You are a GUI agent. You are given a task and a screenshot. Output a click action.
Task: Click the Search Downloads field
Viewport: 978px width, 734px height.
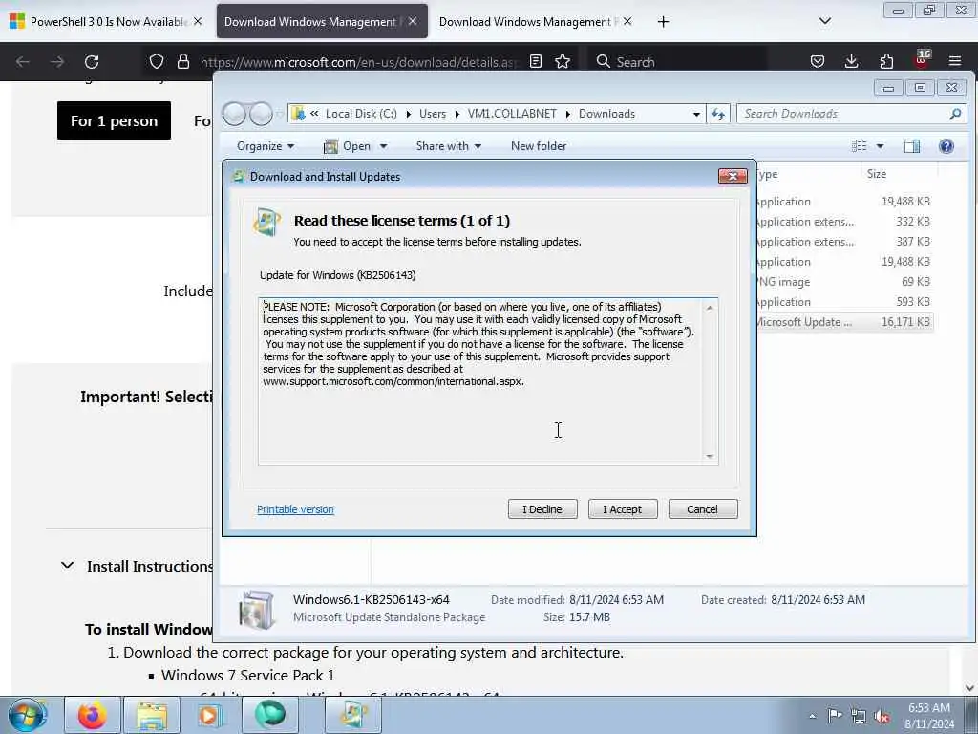[x=852, y=114]
